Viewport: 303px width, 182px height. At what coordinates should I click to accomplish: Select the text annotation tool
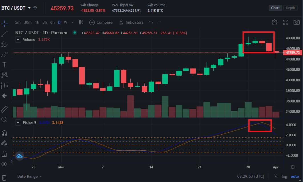[5, 64]
